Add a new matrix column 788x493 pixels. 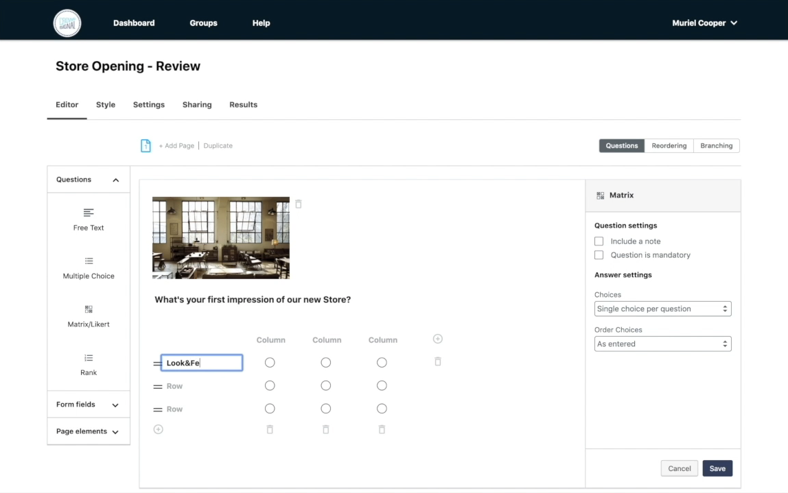click(x=438, y=339)
